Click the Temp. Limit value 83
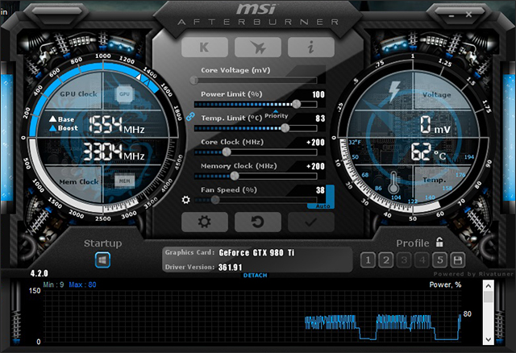This screenshot has width=516, height=353. (320, 118)
